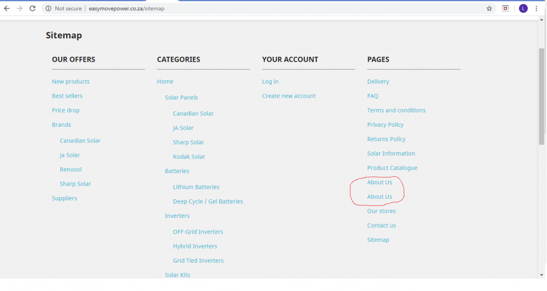Viewport: 547px width, 291px height.
Task: Open Kodak Solar link
Action: (189, 157)
